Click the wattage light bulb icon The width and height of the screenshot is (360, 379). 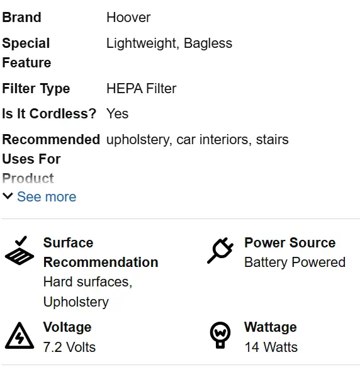tap(220, 336)
